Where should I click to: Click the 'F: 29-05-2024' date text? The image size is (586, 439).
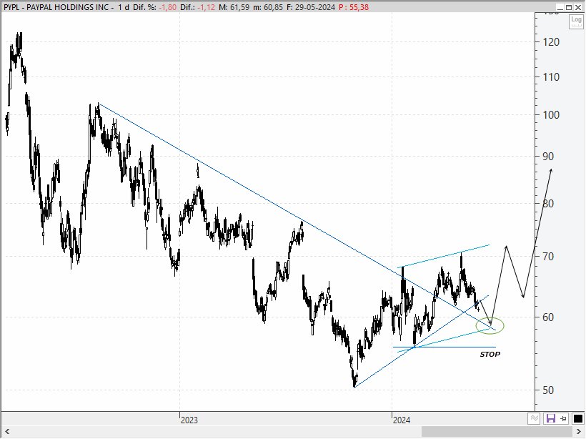pos(311,7)
